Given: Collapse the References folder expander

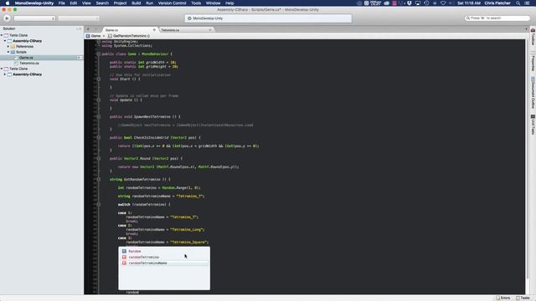Looking at the screenshot, I should pyautogui.click(x=8, y=47).
